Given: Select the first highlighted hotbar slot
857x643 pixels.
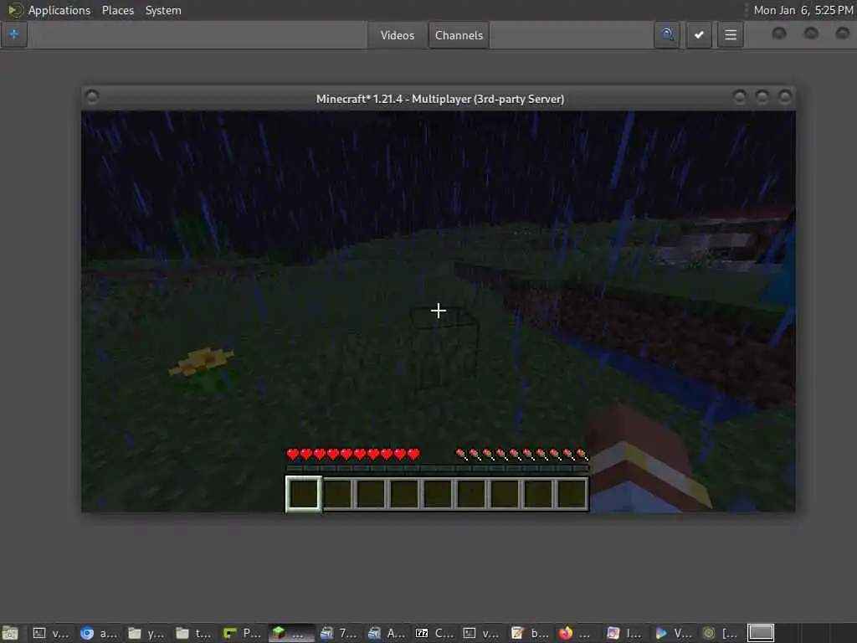Looking at the screenshot, I should tap(303, 494).
